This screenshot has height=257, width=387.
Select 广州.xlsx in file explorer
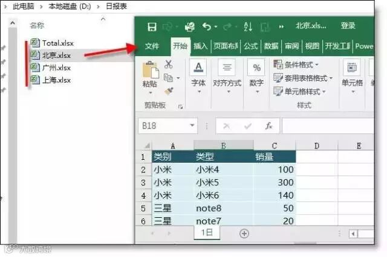[x=51, y=68]
